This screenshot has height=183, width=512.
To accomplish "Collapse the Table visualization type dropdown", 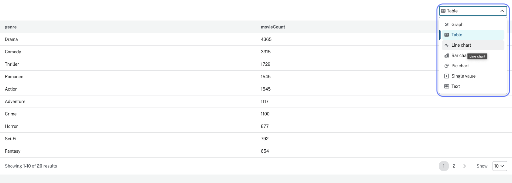I will (x=502, y=11).
